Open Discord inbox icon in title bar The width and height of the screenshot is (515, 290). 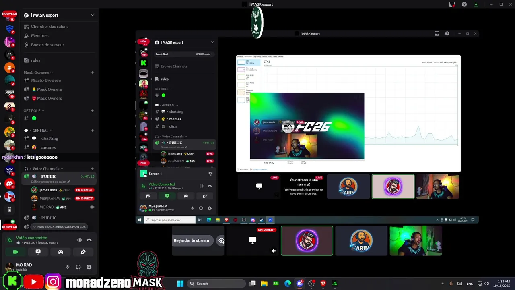pos(452,4)
